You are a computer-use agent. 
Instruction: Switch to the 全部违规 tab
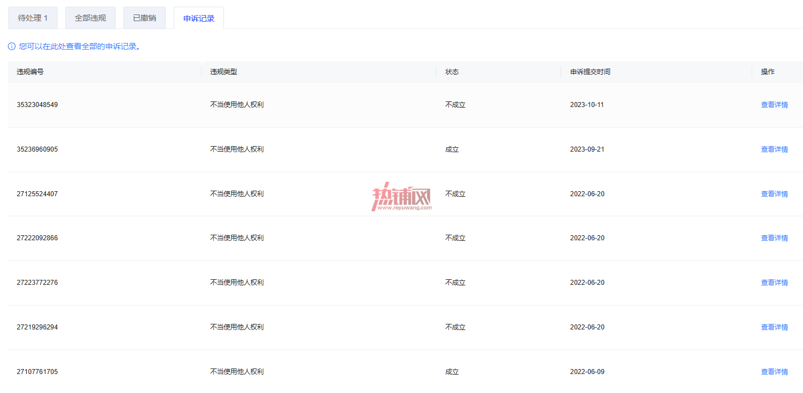tap(90, 18)
